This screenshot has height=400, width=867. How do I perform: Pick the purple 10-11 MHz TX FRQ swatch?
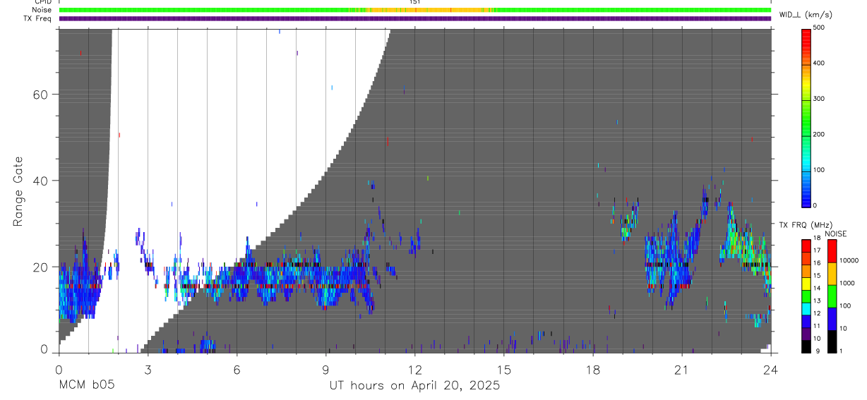pyautogui.click(x=806, y=334)
